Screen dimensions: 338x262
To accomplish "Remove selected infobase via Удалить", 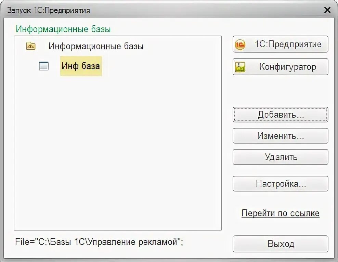I will 281,157.
